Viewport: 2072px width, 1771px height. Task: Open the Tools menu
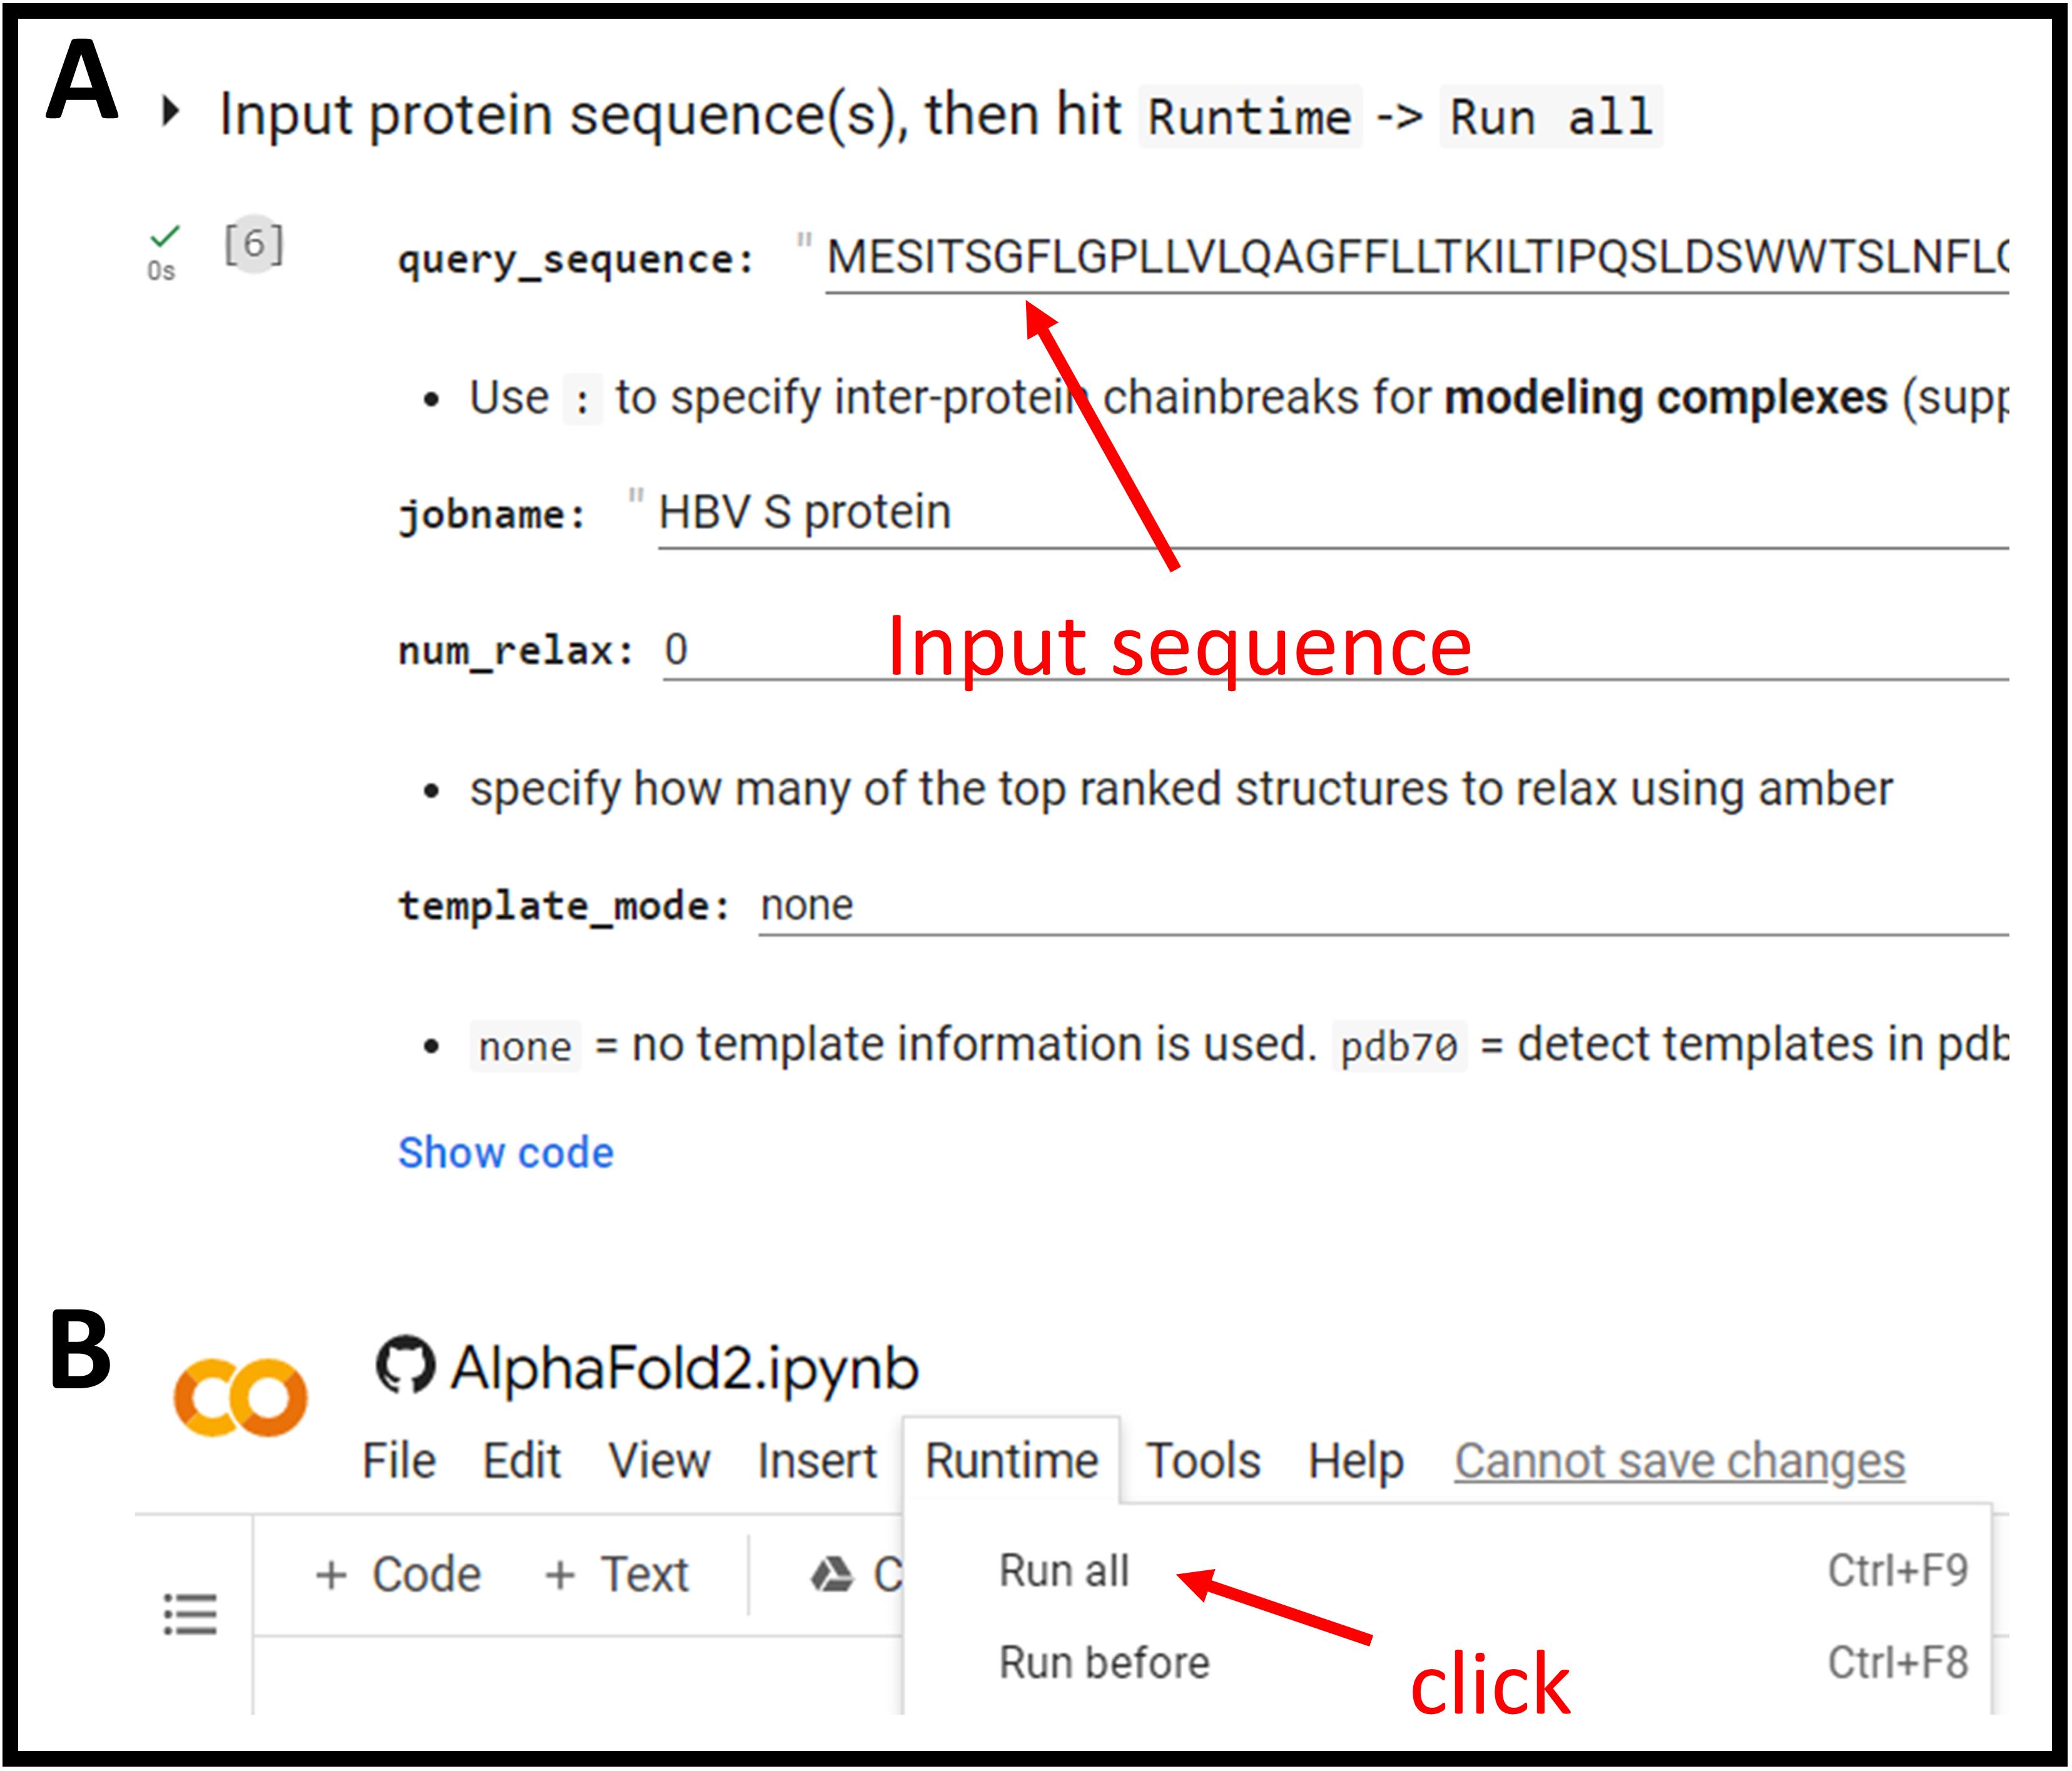1202,1461
